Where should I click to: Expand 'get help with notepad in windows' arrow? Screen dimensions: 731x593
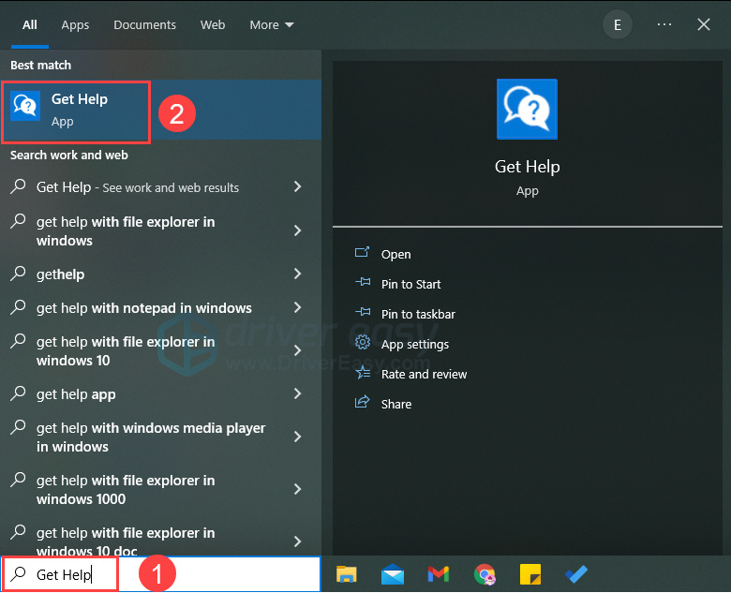click(297, 308)
